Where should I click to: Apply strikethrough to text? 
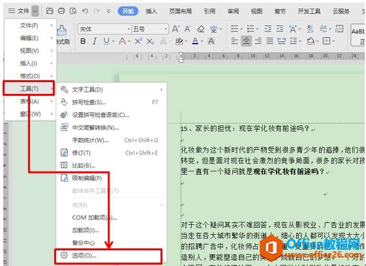click(x=123, y=41)
